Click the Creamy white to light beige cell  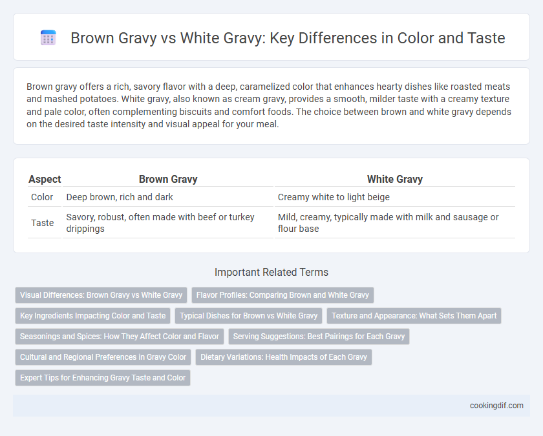pos(334,197)
